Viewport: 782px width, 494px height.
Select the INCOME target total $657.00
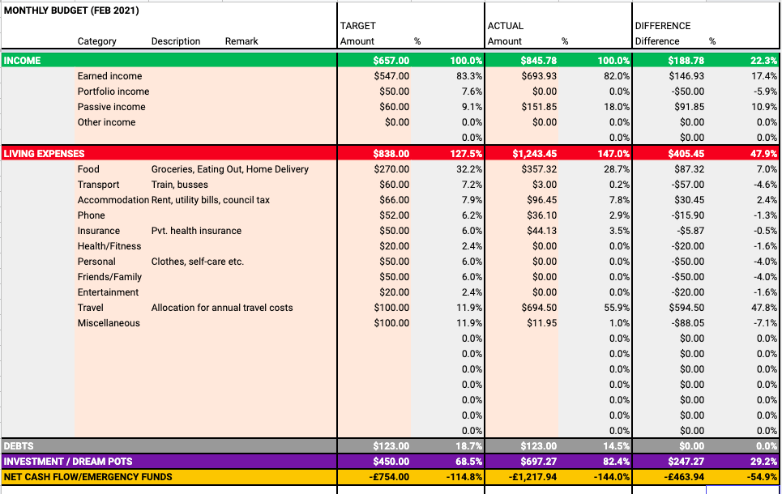coord(391,60)
